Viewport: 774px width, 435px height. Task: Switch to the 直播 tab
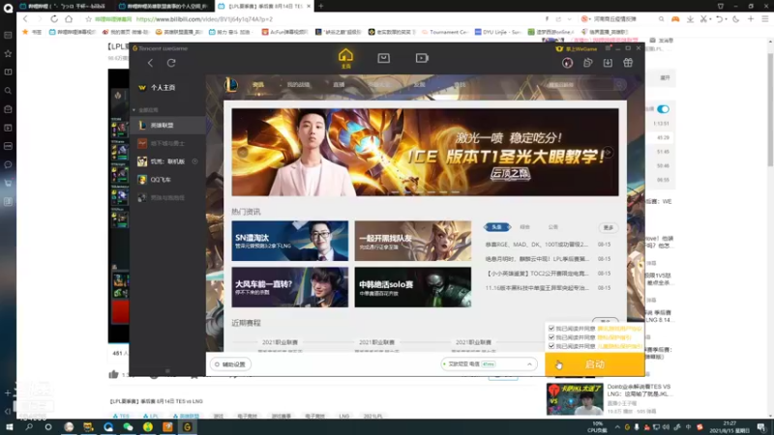(339, 85)
